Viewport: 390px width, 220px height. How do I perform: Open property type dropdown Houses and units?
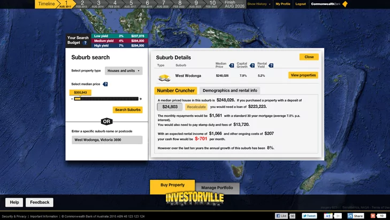click(124, 71)
